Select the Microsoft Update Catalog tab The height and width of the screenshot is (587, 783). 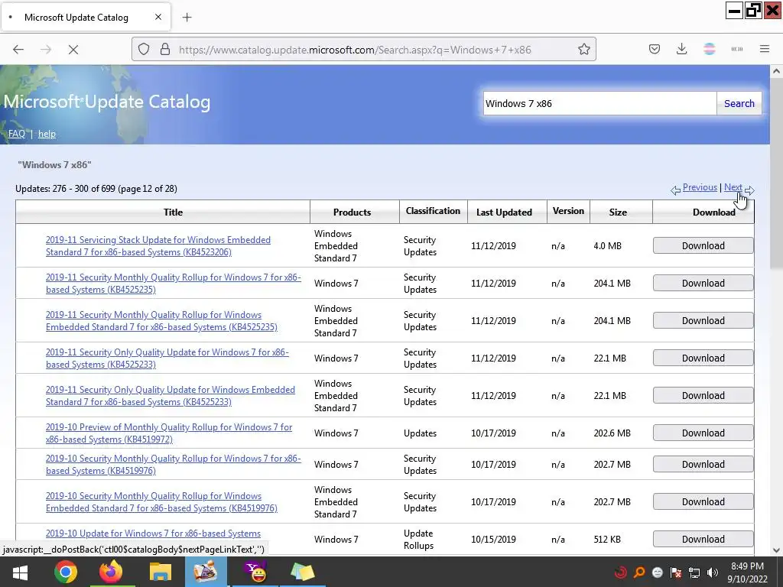(86, 18)
